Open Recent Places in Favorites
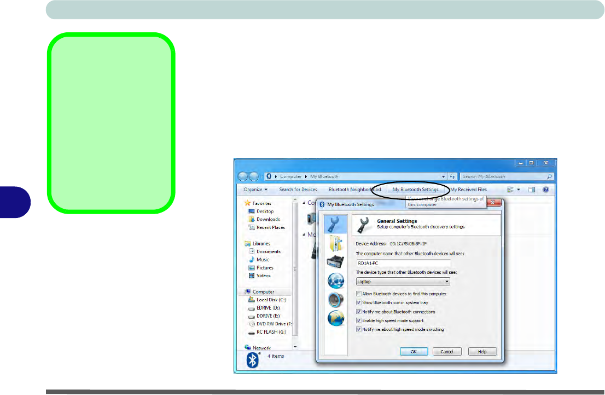Screen dimensions: 605x395 [x=266, y=227]
